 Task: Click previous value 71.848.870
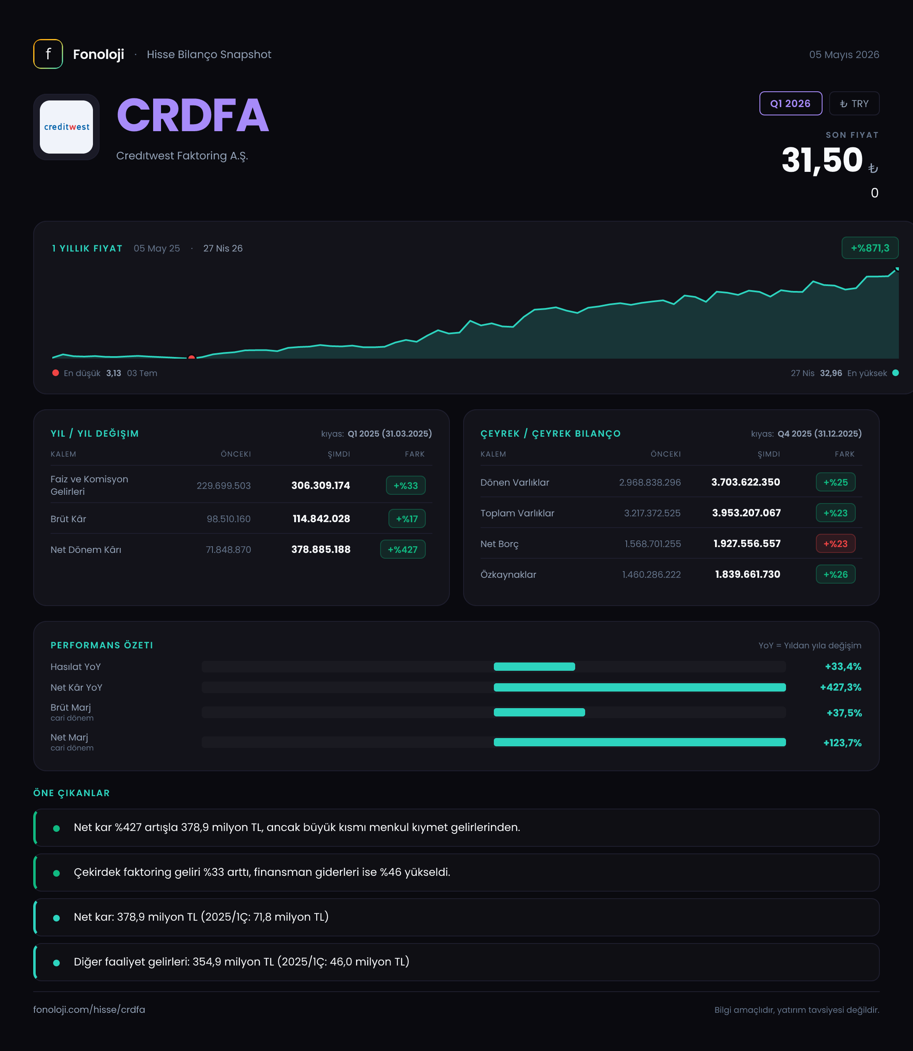coord(228,550)
